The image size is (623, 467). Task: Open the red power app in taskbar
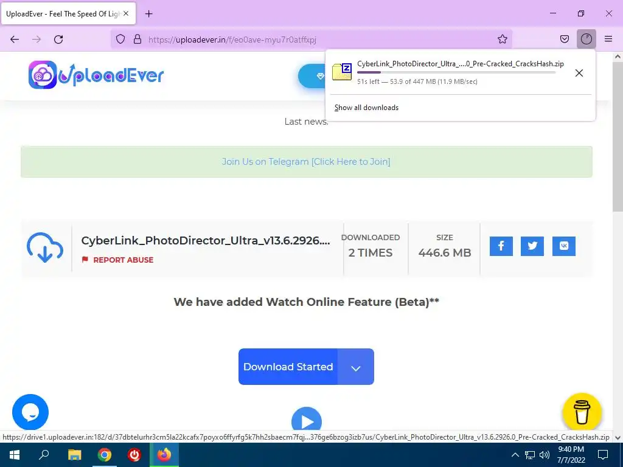coord(134,454)
